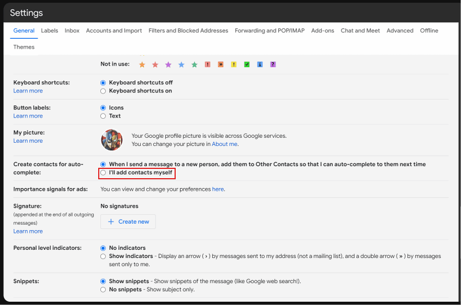
Task: Select the red star icon
Action: 155,64
